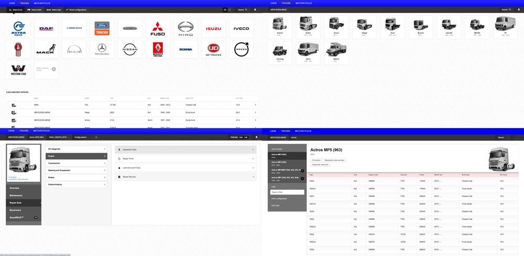Expand the Exterior/Interior category
The width and height of the screenshot is (524, 256).
point(77,184)
